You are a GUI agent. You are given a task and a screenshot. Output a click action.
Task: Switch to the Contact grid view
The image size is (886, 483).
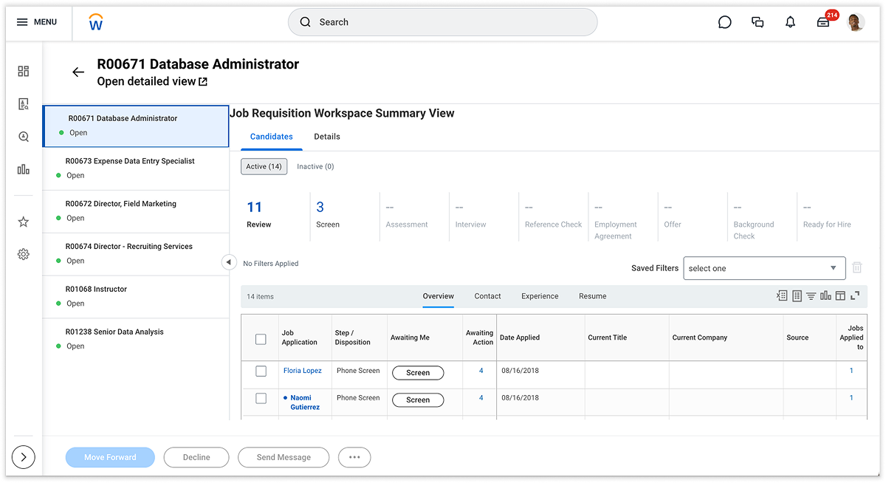coord(487,296)
